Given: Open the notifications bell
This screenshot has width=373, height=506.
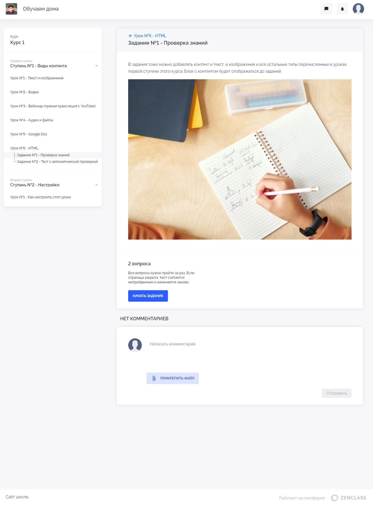Looking at the screenshot, I should click(342, 9).
